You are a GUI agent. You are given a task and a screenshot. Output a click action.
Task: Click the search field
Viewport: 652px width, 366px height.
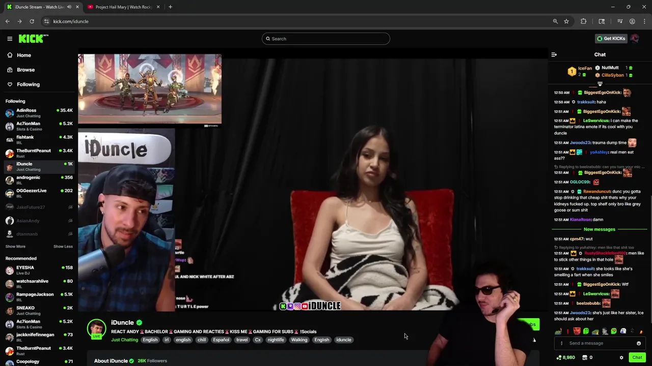pos(326,39)
